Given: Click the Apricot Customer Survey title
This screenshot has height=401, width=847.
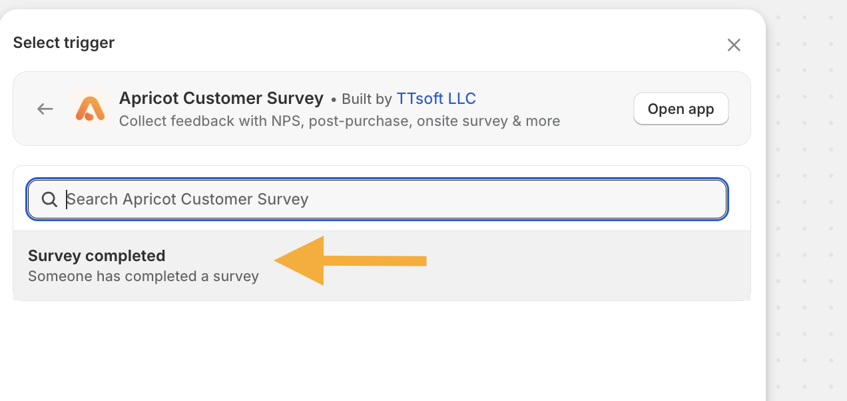Looking at the screenshot, I should (221, 99).
